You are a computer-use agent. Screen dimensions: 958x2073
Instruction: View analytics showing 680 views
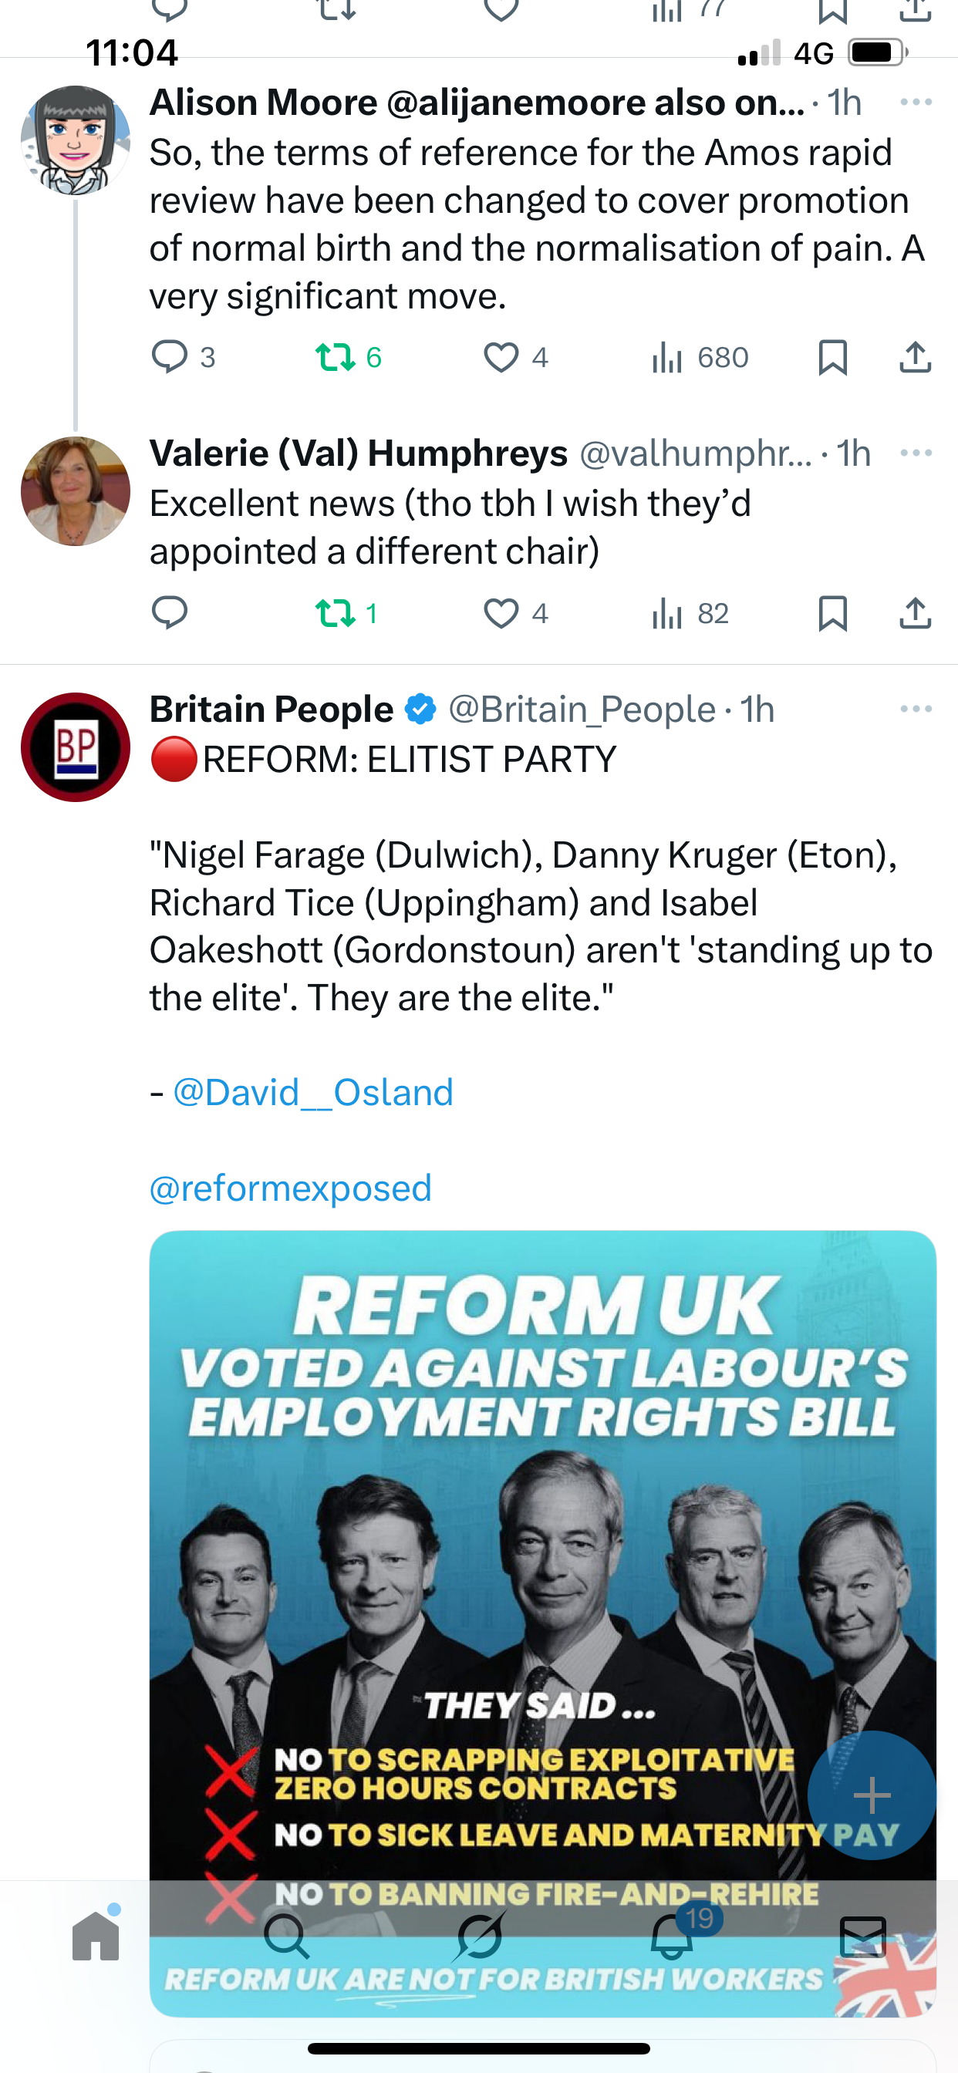coord(700,357)
